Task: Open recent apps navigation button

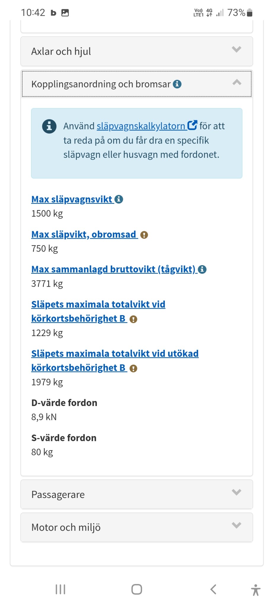Action: [60, 589]
